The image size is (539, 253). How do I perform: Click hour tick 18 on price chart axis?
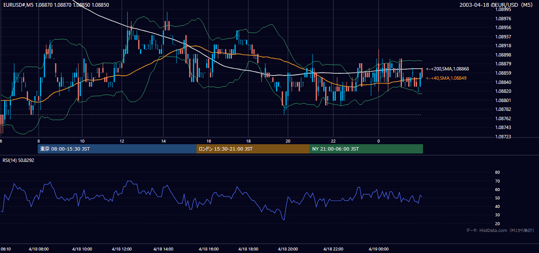[248, 141]
